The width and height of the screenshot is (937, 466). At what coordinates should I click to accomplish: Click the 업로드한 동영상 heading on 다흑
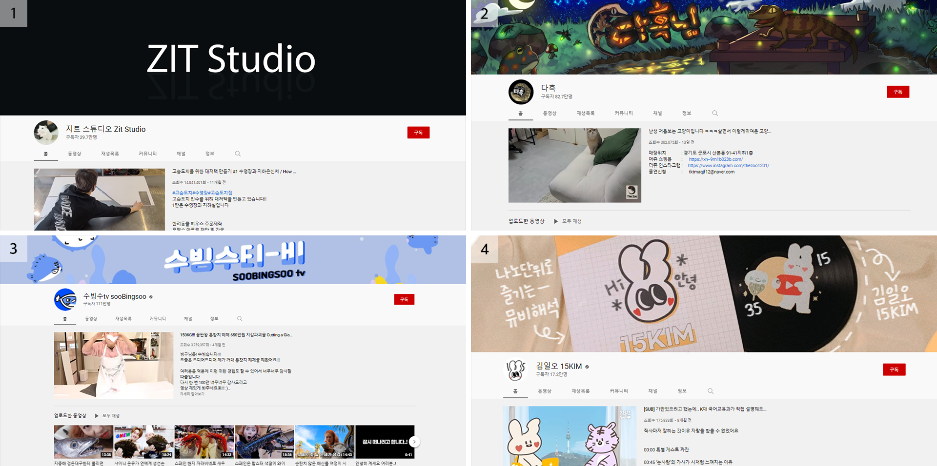tap(527, 221)
